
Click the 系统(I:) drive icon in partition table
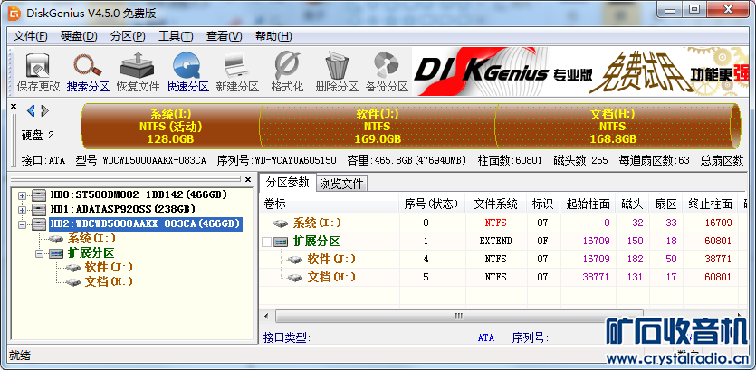click(x=280, y=223)
